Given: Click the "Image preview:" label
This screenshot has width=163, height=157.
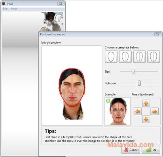Looking at the screenshot, I should coord(51,42).
